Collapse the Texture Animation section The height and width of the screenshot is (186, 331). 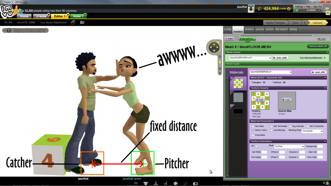tap(325, 141)
